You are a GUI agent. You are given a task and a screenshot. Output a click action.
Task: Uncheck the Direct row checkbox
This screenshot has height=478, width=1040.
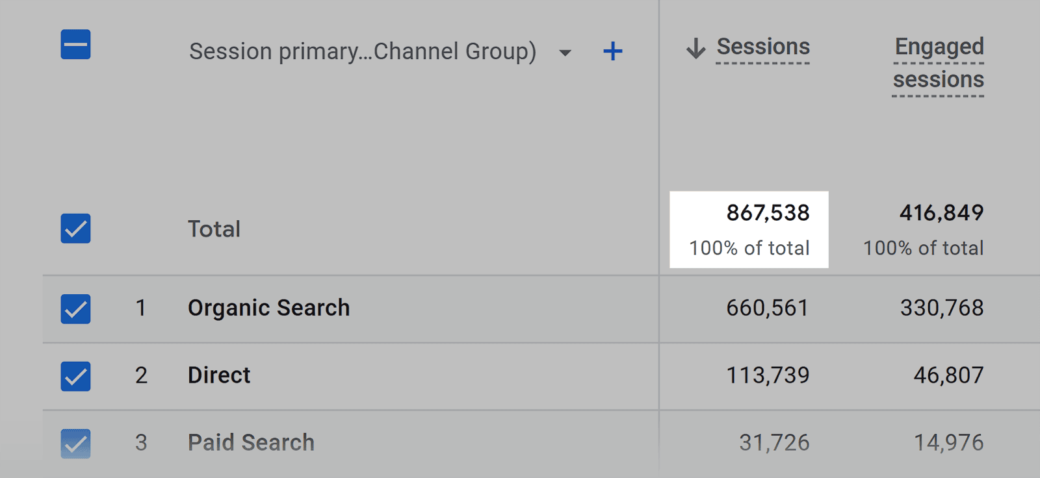tap(75, 376)
